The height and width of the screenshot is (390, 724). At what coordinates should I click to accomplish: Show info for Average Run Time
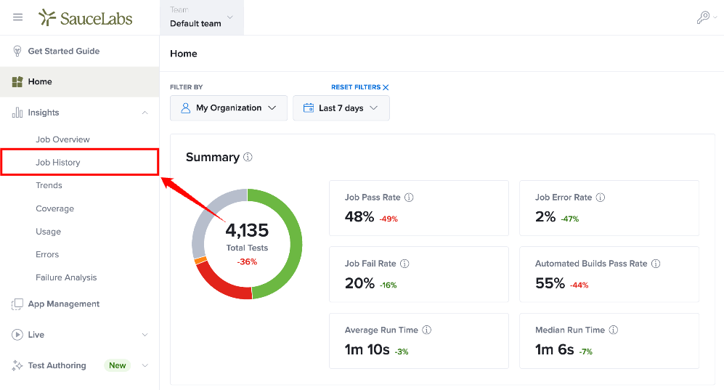pyautogui.click(x=427, y=330)
